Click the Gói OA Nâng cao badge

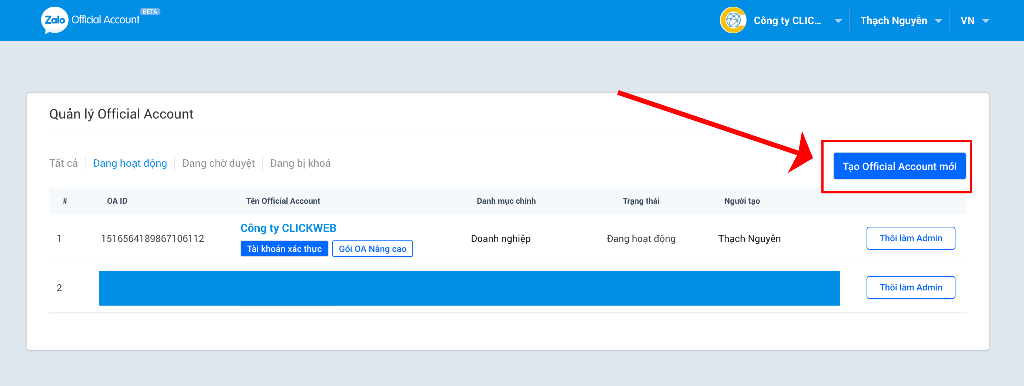372,249
